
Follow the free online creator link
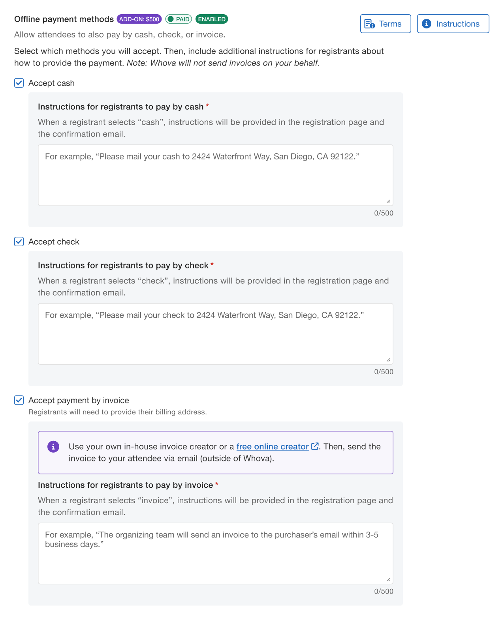tap(273, 446)
